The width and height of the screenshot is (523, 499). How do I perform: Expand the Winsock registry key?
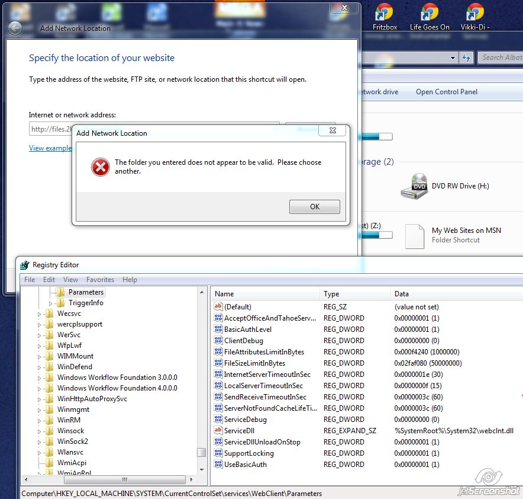(x=40, y=431)
